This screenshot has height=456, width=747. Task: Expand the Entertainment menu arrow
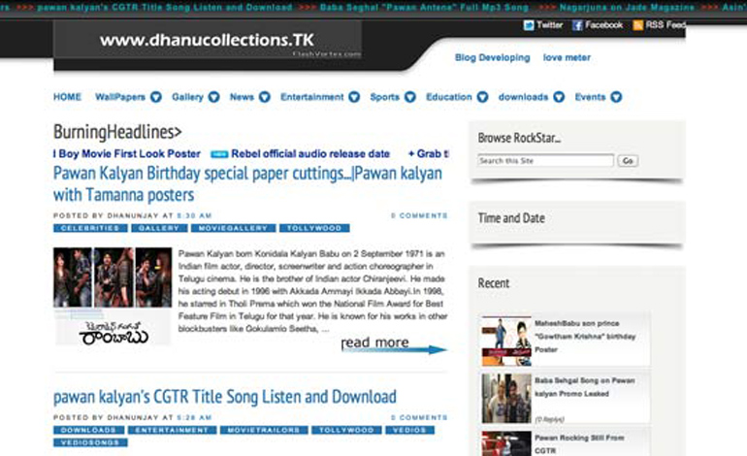tap(354, 97)
